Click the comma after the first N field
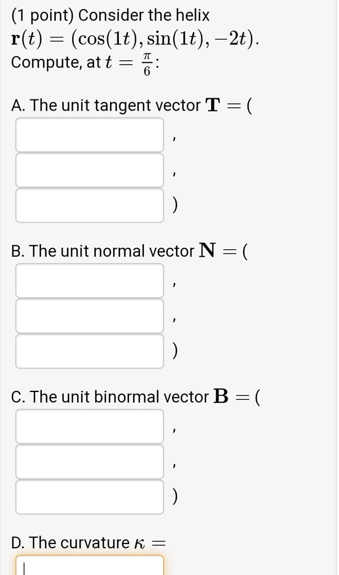Image resolution: width=339 pixels, height=575 pixels. coord(174,285)
